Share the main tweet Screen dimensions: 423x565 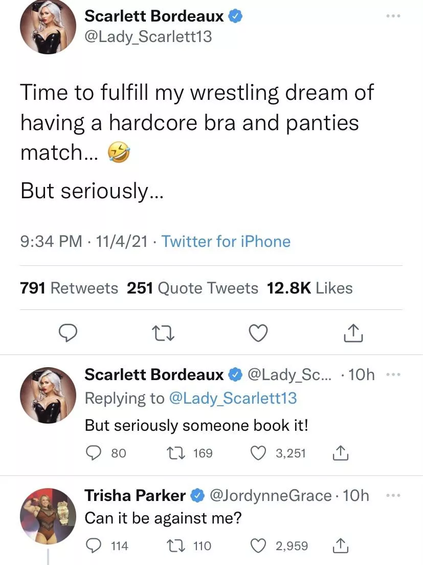(x=353, y=333)
